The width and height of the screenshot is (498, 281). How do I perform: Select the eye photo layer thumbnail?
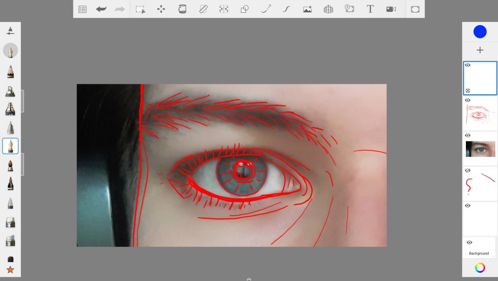tap(480, 149)
